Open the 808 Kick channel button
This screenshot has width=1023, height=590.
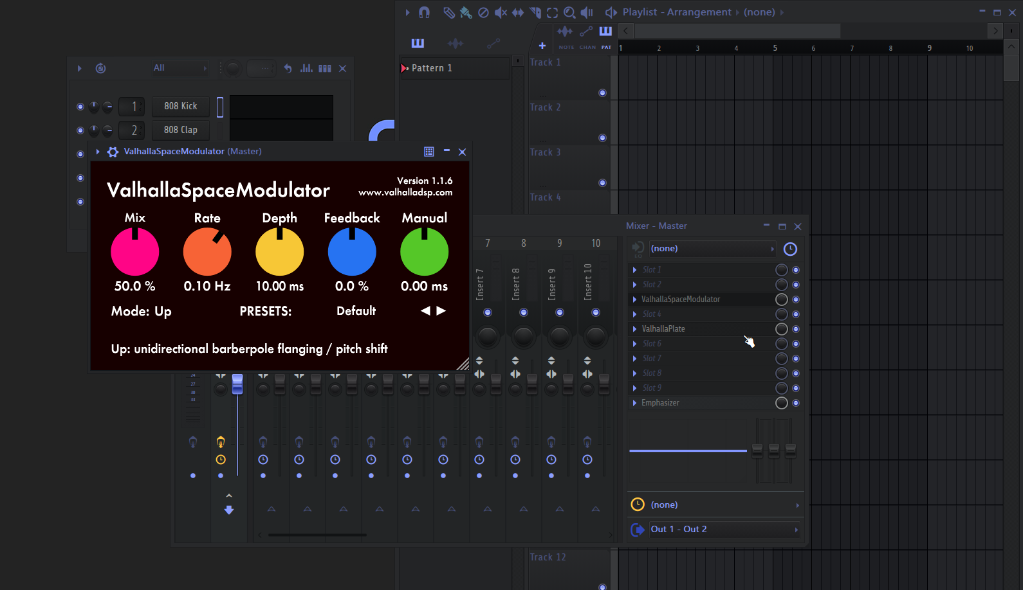(x=181, y=106)
